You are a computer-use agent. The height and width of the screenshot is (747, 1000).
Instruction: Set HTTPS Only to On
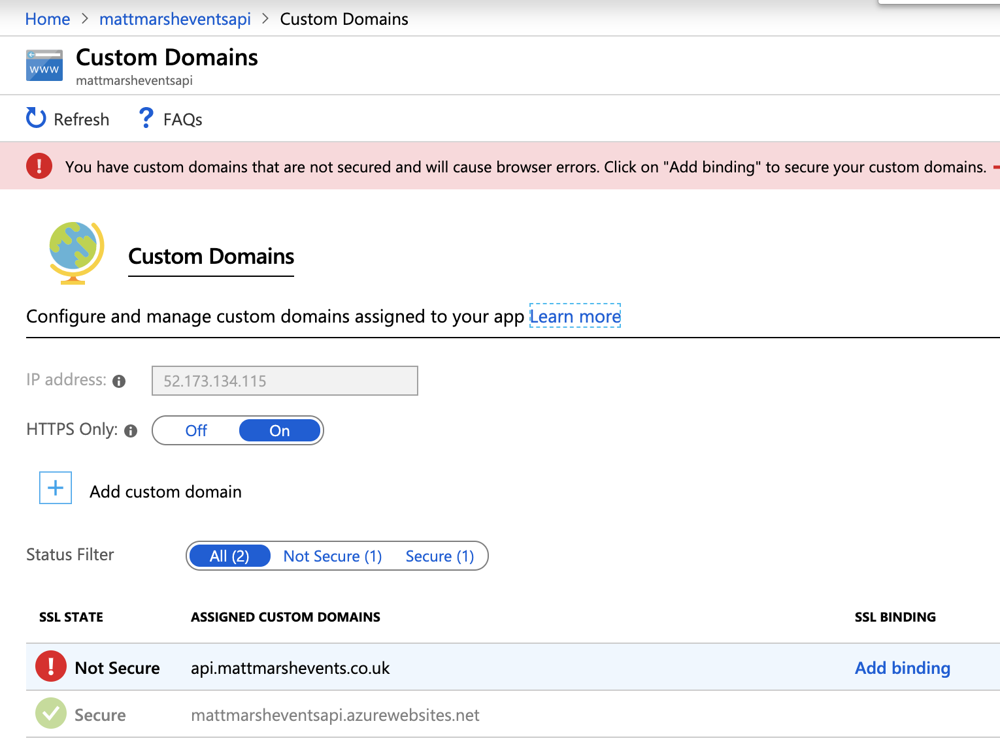tap(280, 431)
